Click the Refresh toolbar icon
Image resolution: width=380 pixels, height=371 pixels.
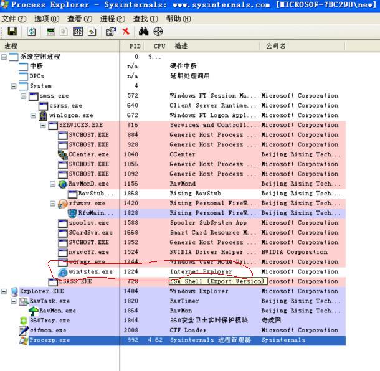tap(32, 32)
